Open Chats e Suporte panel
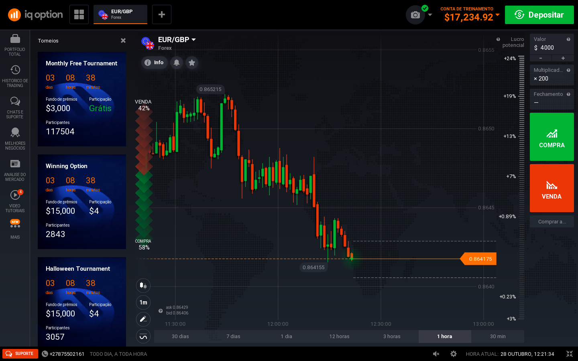The image size is (578, 361). (15, 108)
